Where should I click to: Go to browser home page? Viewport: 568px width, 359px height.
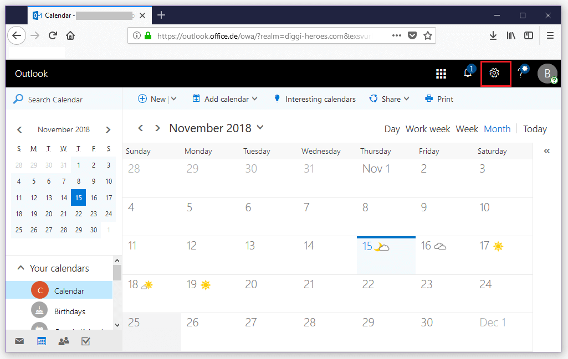pyautogui.click(x=70, y=35)
